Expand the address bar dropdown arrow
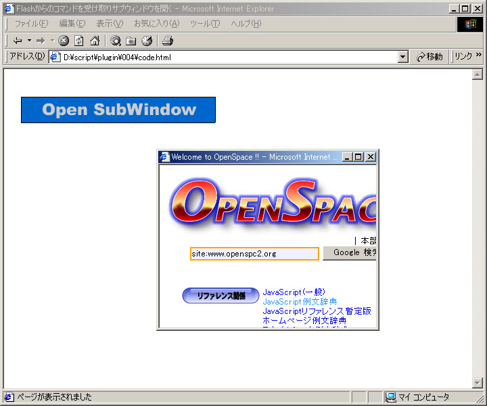Screen dimensions: 487x406 (403, 57)
